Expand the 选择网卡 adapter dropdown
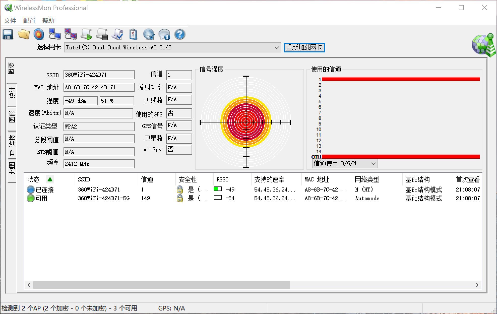Screen dimensions: 497x314 [x=276, y=48]
